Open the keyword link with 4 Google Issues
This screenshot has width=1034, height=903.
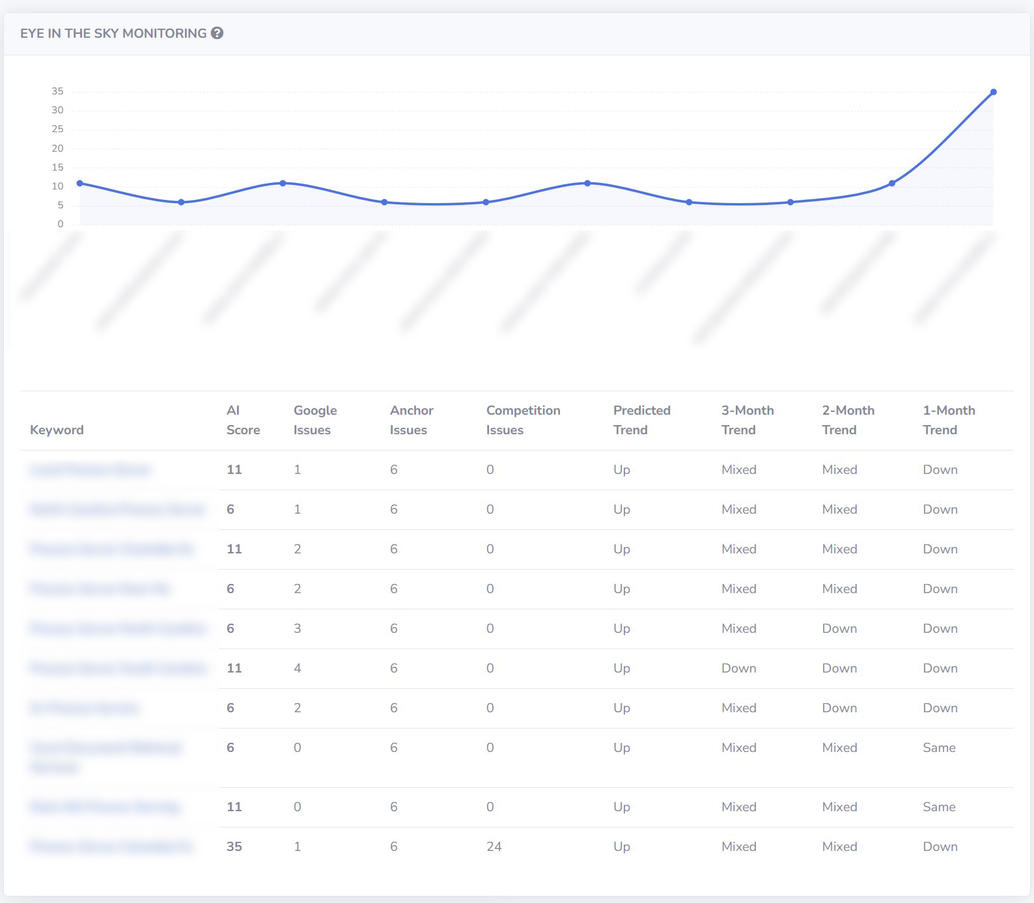[x=118, y=669]
